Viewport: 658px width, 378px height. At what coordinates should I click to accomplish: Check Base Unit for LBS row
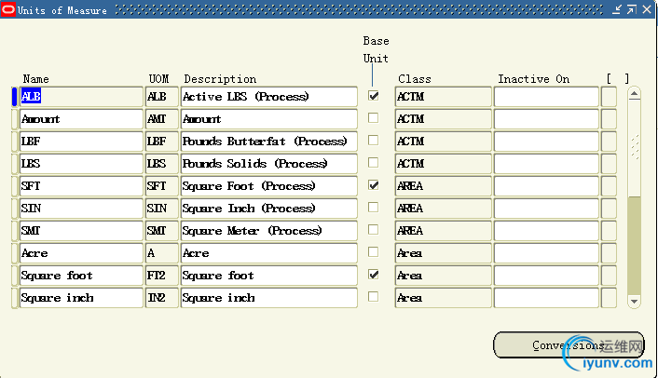[373, 163]
